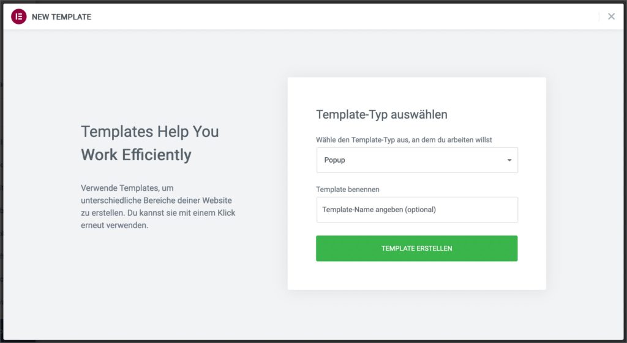The width and height of the screenshot is (627, 343).
Task: Click the word Efficiently in the headline
Action: pyautogui.click(x=157, y=155)
